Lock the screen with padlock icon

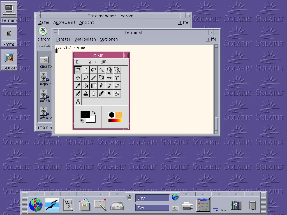click(129, 197)
